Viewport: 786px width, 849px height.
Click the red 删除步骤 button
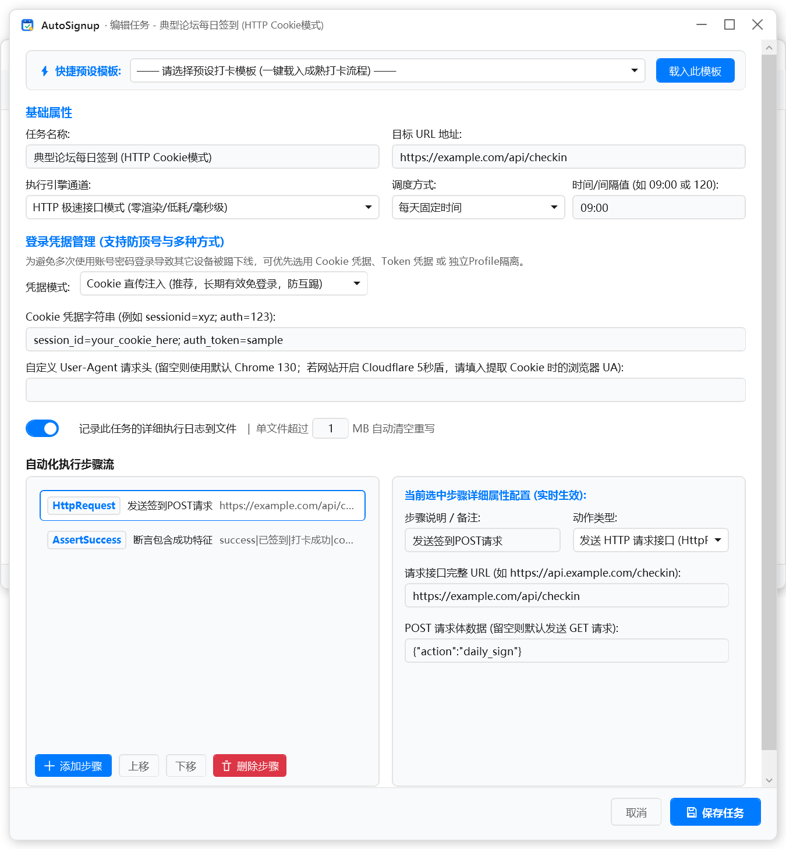pos(250,766)
